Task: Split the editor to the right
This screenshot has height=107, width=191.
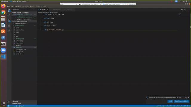Action: point(185,10)
